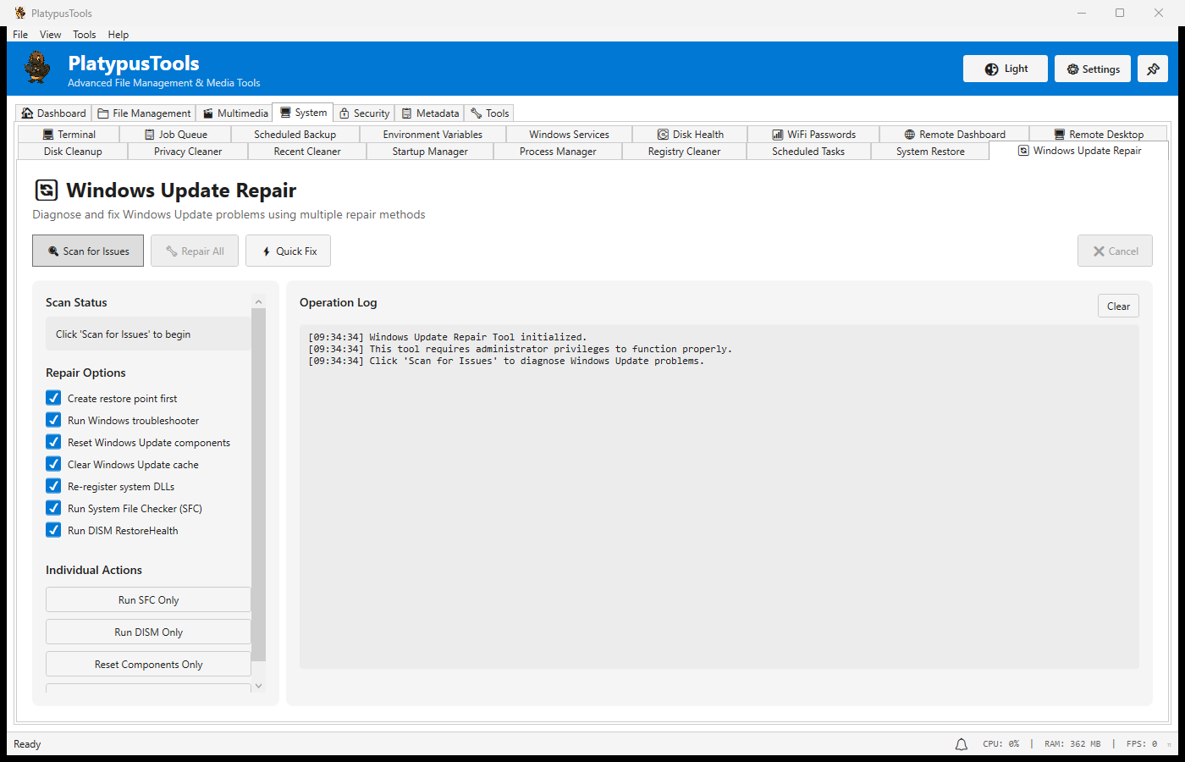The image size is (1185, 762).
Task: Click the PlatypusTools logo
Action: point(36,68)
